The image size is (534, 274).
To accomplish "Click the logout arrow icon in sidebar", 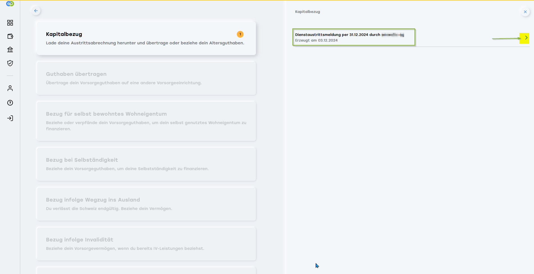I will pos(10,118).
